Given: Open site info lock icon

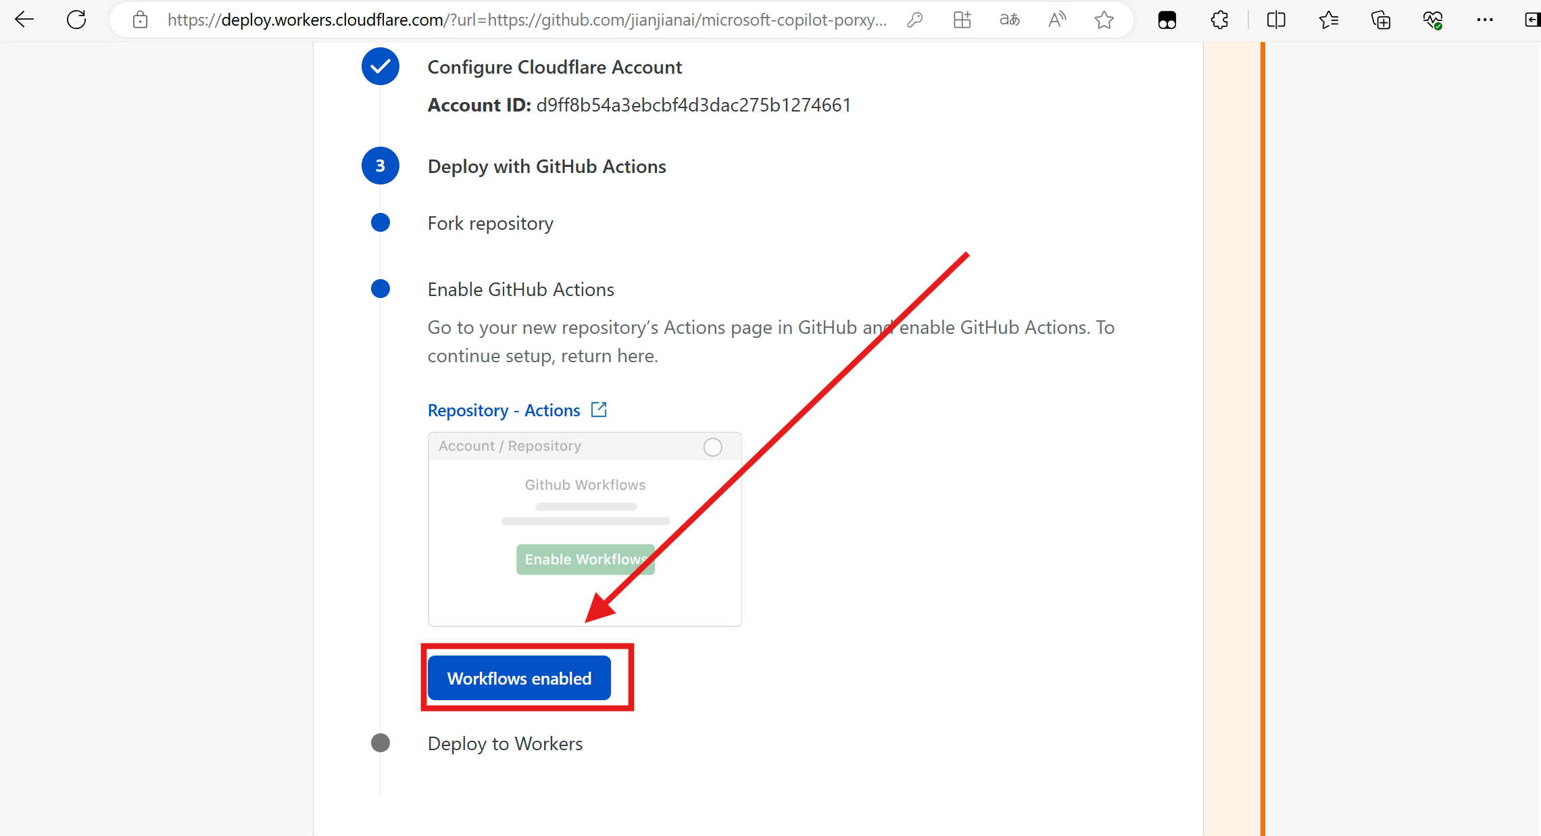Looking at the screenshot, I should pyautogui.click(x=140, y=20).
